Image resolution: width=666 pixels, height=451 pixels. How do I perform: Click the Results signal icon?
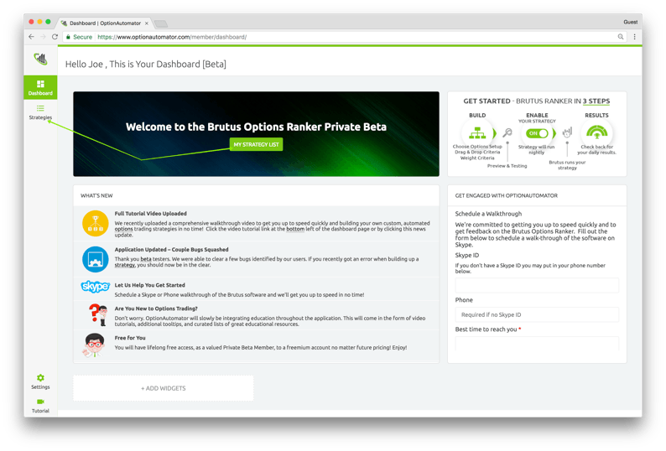pos(596,132)
